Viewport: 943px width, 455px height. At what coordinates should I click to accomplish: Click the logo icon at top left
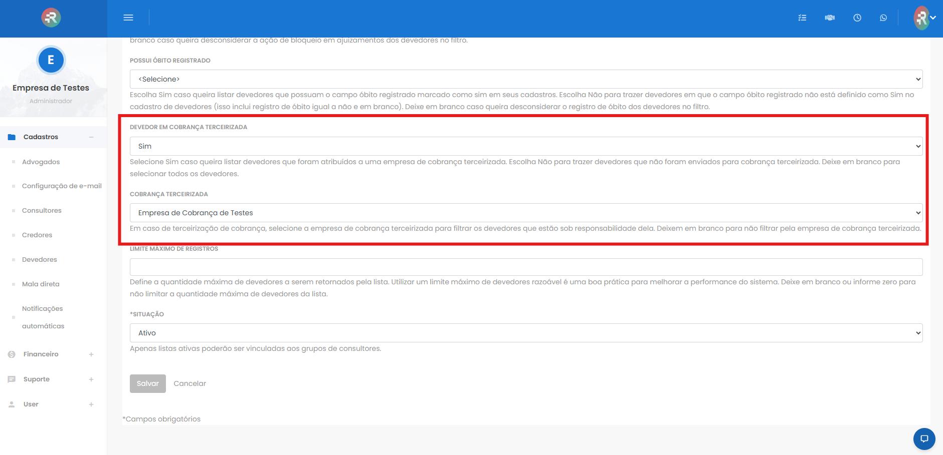(51, 18)
